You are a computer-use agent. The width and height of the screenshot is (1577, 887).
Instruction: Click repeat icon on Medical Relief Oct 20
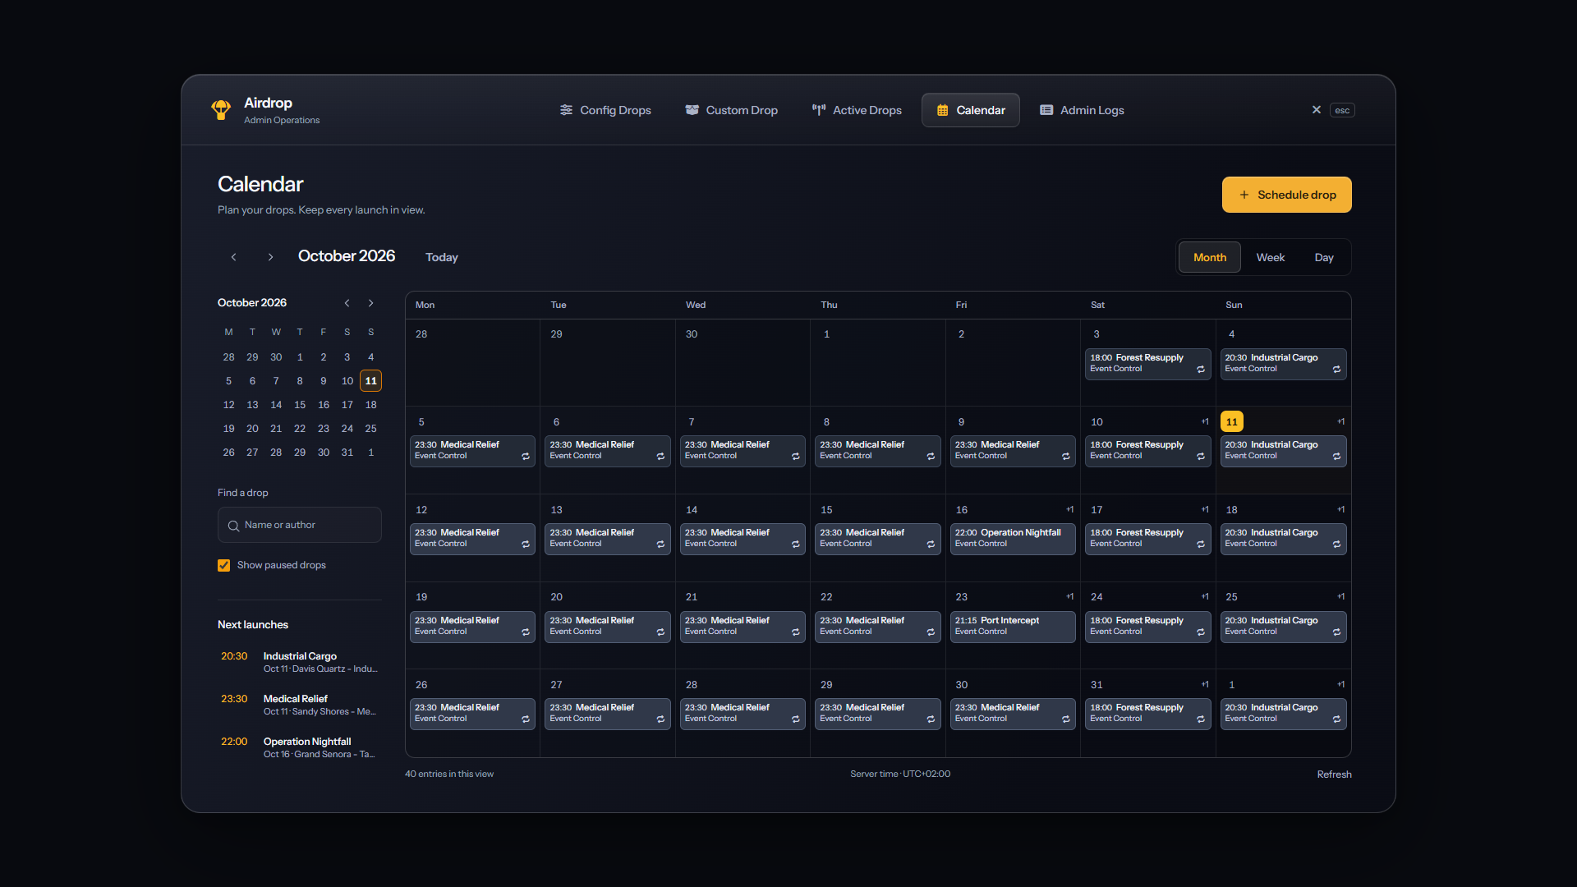click(660, 632)
